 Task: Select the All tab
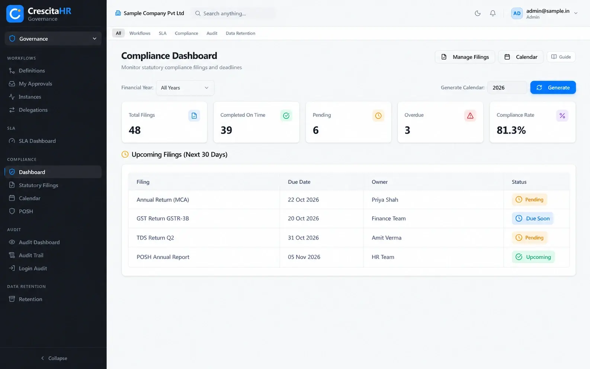(118, 33)
